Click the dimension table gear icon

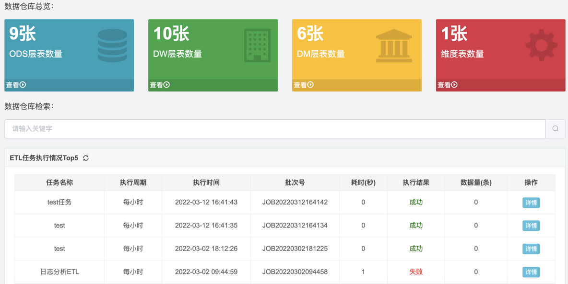click(541, 45)
